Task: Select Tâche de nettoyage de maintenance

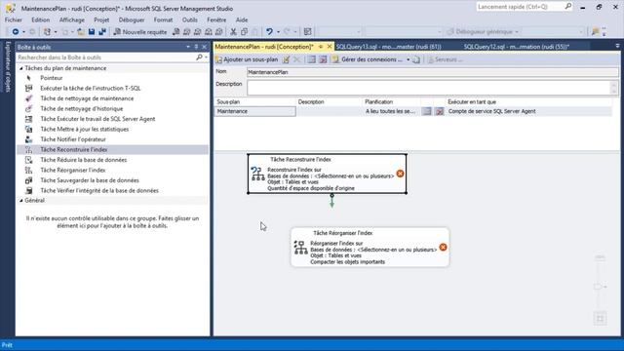Action: (87, 98)
